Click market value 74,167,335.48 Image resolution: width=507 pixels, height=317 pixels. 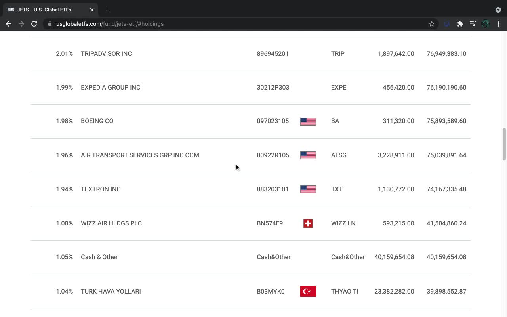tap(446, 189)
